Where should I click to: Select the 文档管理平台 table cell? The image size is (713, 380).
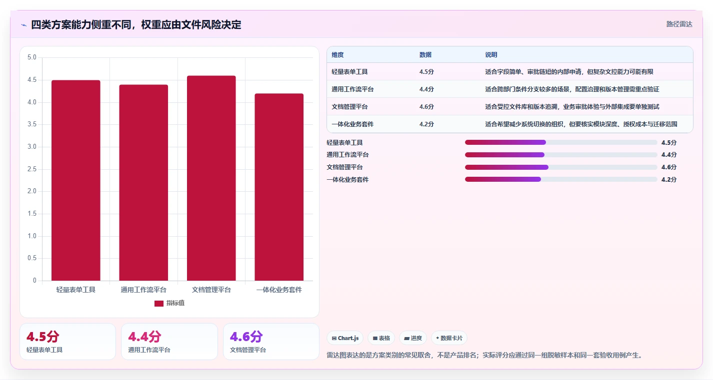349,107
